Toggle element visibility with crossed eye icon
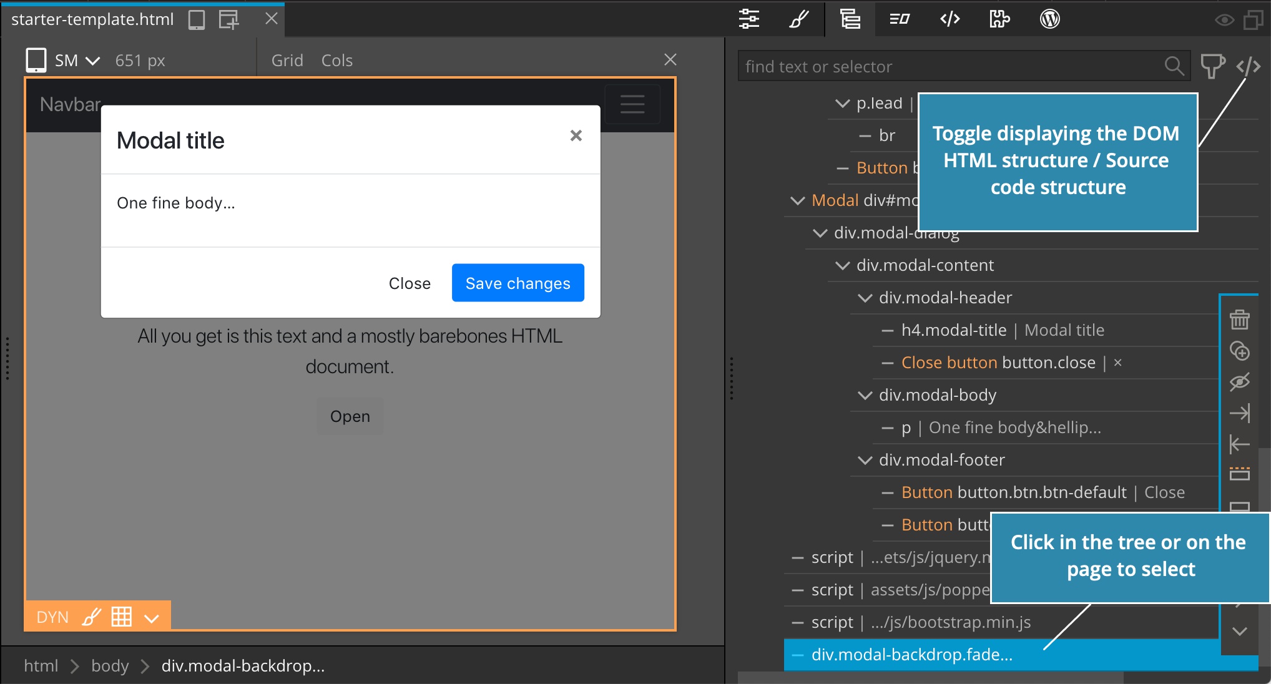 [x=1239, y=382]
